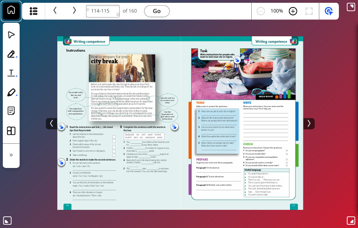Zoom out with the minus icon
Viewport: 358px width, 228px height.
tap(261, 11)
